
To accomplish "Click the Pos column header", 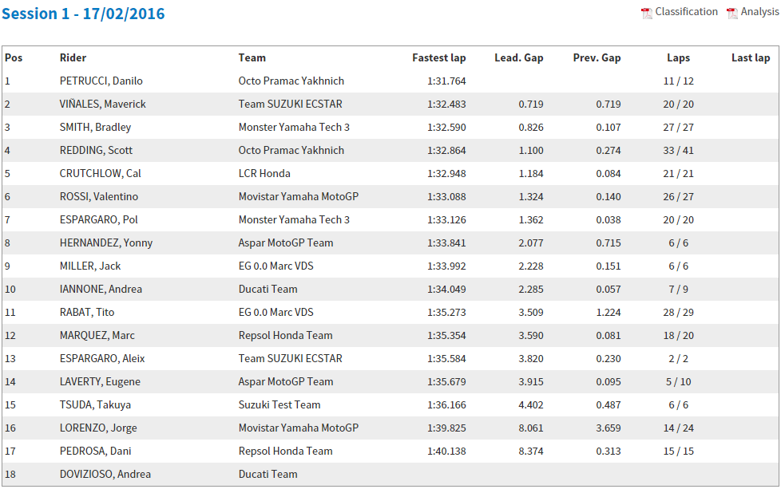I will (14, 57).
